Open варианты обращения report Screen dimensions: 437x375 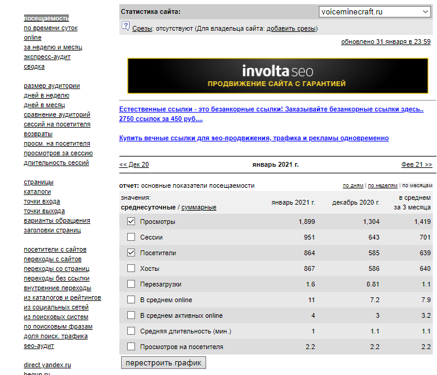(x=57, y=220)
